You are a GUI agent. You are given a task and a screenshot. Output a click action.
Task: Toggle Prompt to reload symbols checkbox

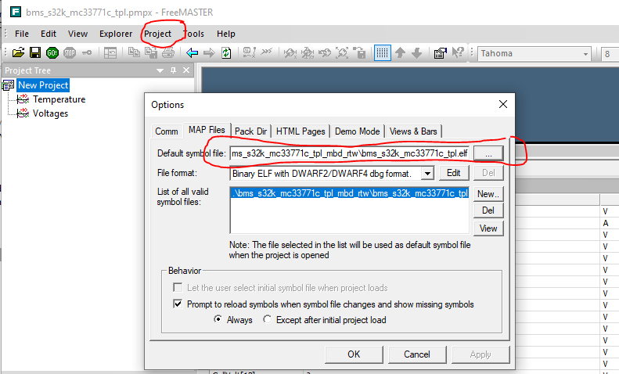click(178, 304)
